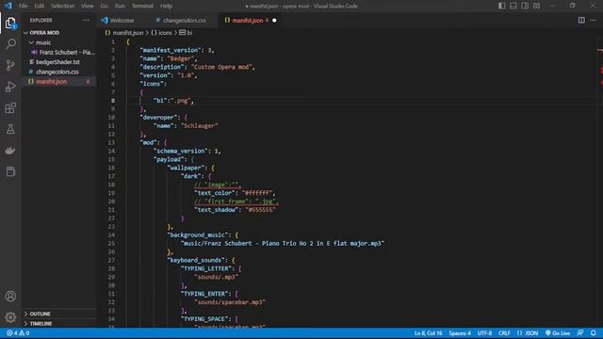Open the Docker whale icon

[x=10, y=151]
